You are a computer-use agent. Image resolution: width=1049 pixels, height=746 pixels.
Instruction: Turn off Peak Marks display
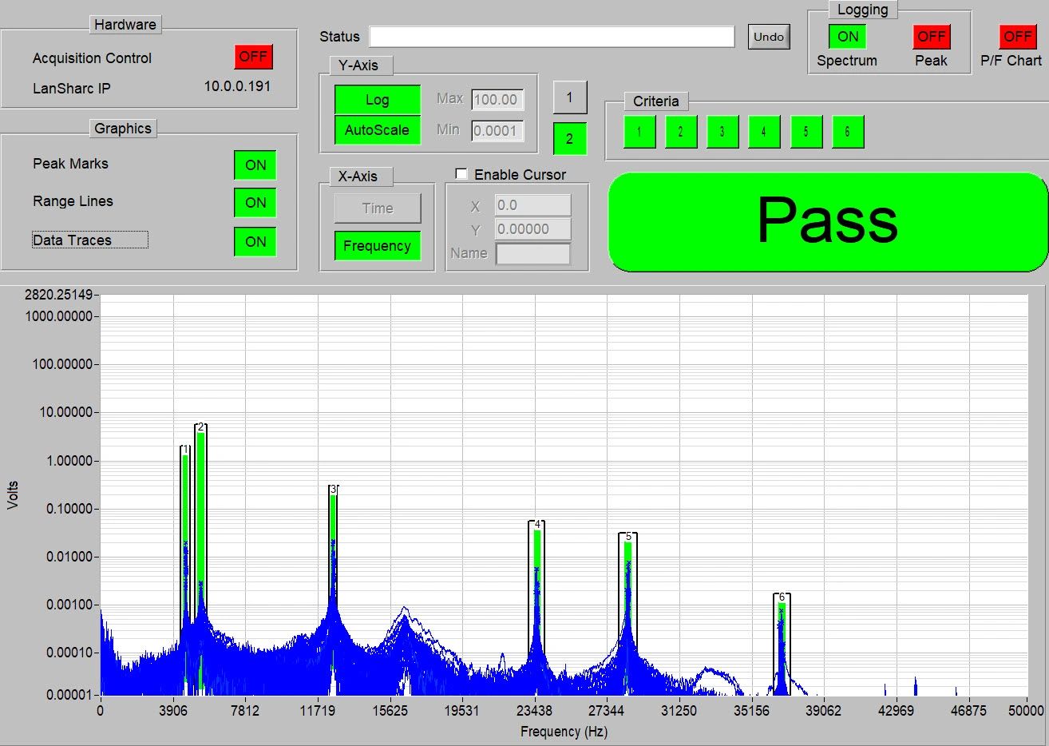[255, 165]
